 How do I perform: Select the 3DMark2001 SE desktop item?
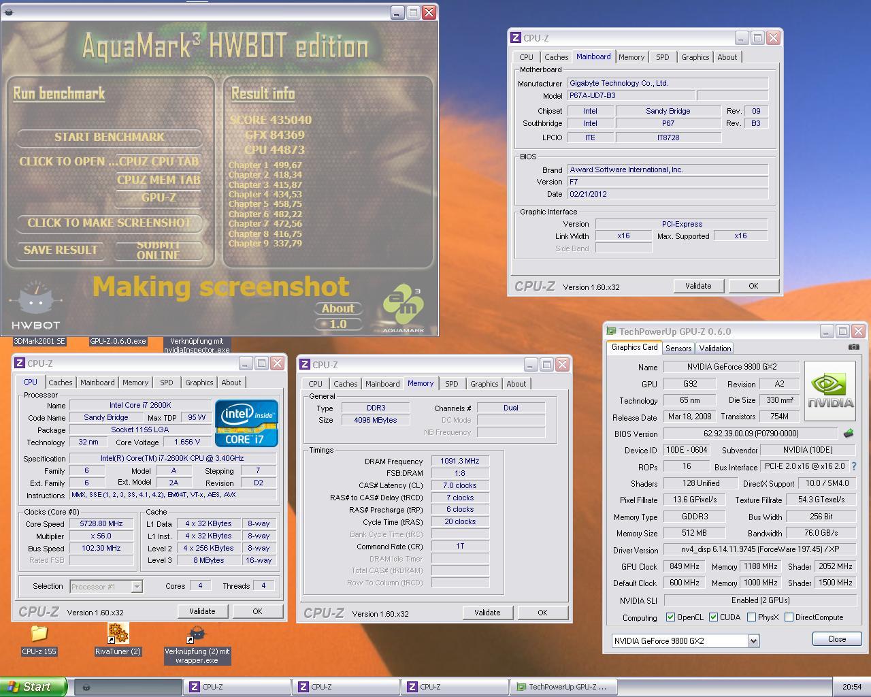39,341
